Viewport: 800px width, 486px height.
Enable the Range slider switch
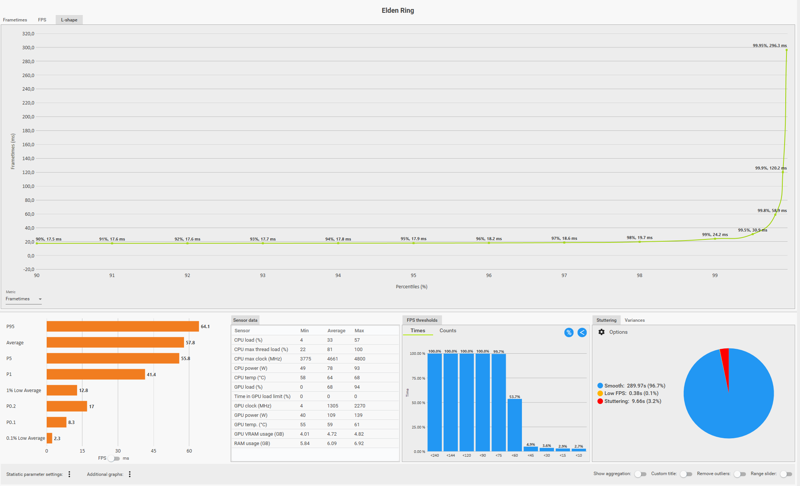click(x=786, y=474)
